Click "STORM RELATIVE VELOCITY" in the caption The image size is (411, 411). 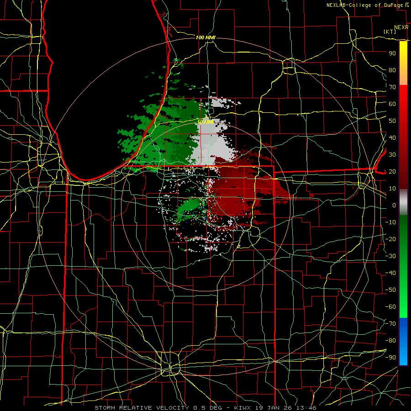[142, 408]
